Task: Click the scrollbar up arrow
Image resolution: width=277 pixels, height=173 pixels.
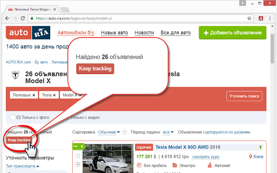Action: (272, 26)
